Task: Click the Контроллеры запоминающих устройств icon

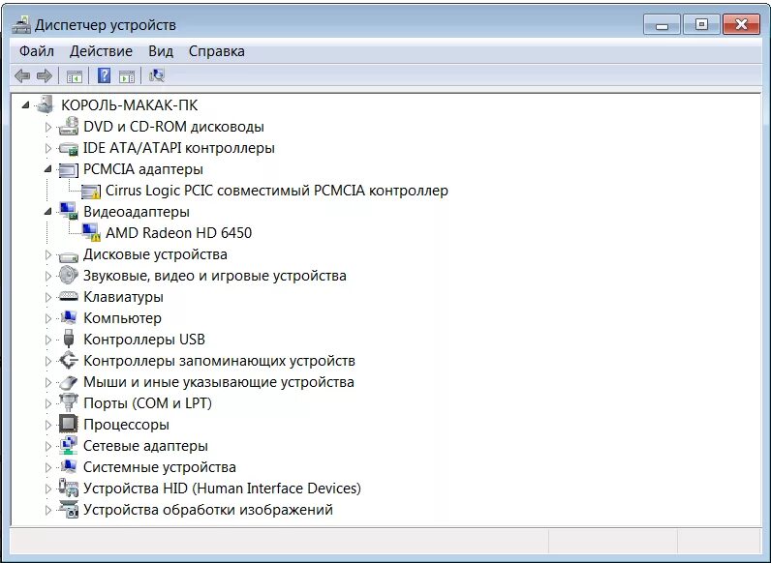Action: pyautogui.click(x=69, y=361)
